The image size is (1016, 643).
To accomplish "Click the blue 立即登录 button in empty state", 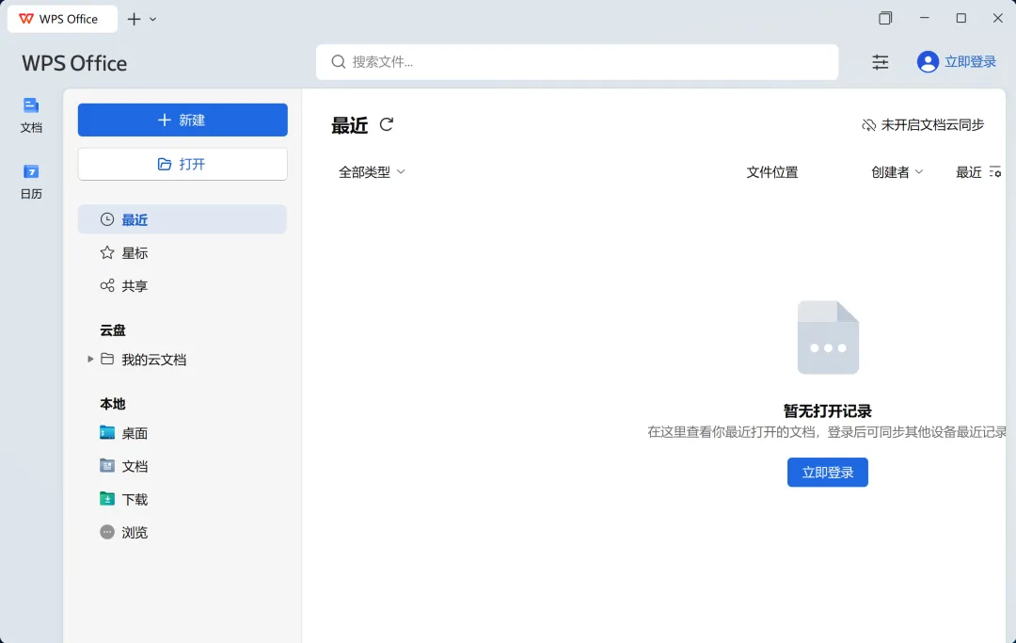I will coord(828,473).
